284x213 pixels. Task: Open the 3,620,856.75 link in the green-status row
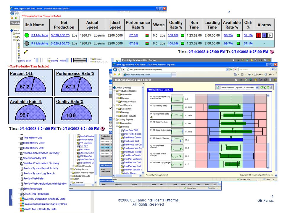pos(60,35)
